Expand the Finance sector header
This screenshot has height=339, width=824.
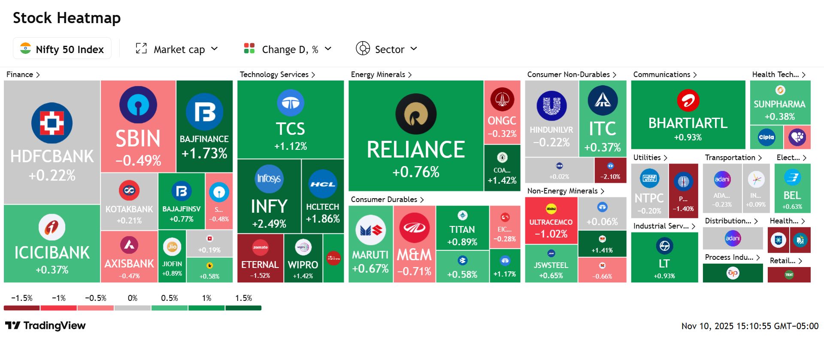tap(23, 74)
